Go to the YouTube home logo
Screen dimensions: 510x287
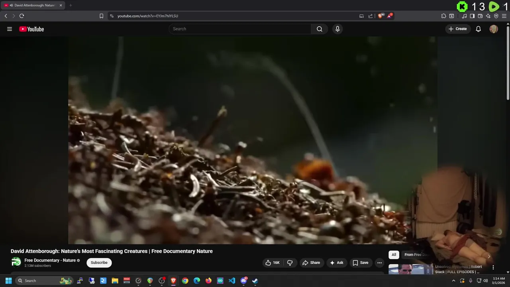tap(31, 29)
